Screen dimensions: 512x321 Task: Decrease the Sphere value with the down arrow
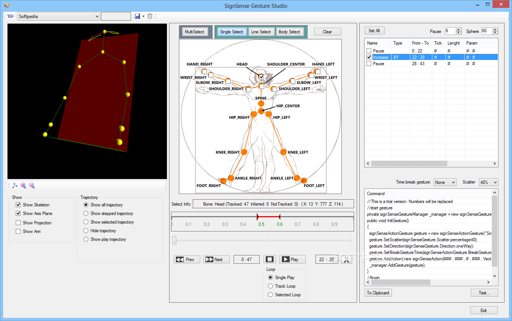click(x=495, y=33)
